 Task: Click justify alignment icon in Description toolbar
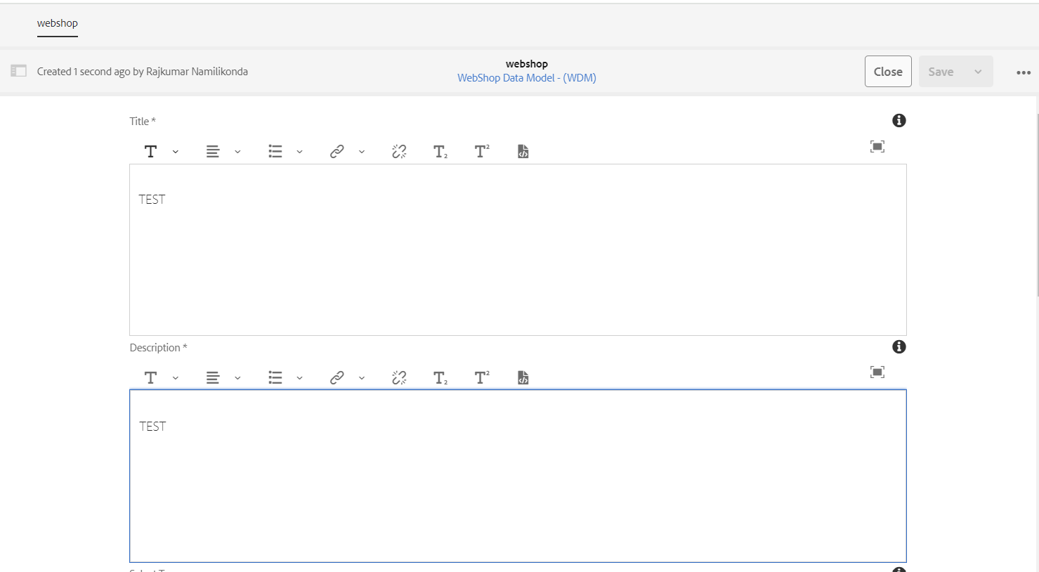(213, 378)
